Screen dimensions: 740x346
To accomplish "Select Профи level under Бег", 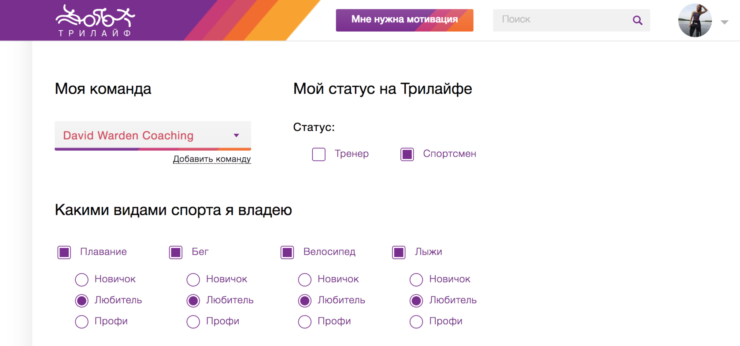I will [193, 322].
